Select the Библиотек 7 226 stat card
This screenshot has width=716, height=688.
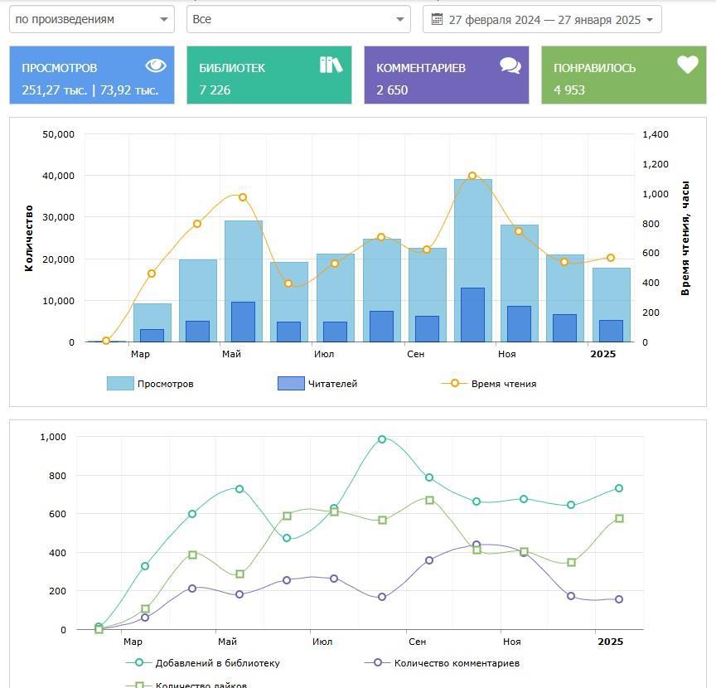point(269,75)
